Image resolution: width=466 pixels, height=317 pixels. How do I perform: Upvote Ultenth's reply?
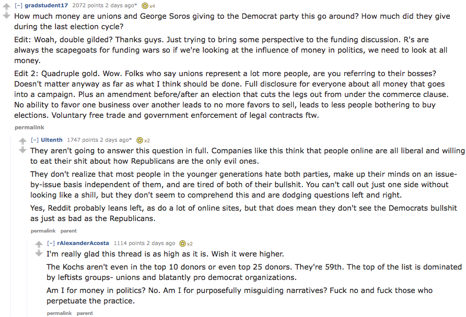(22, 141)
